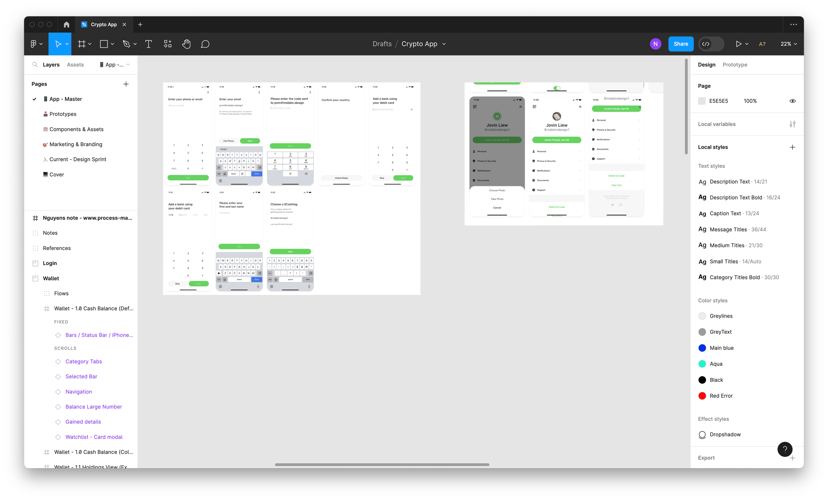Screen dimensions: 828x500
Task: Open the Marketing & Branding page
Action: click(x=76, y=144)
